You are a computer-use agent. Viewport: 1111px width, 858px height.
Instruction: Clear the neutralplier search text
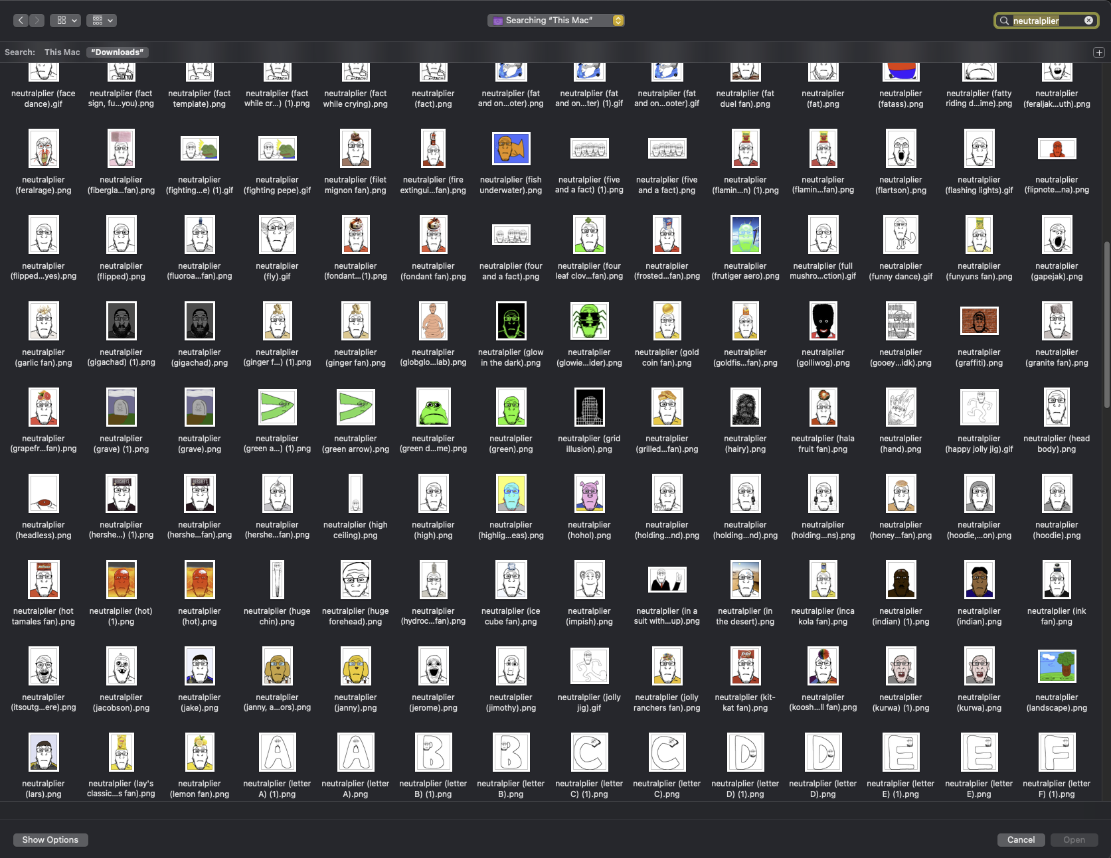point(1088,21)
